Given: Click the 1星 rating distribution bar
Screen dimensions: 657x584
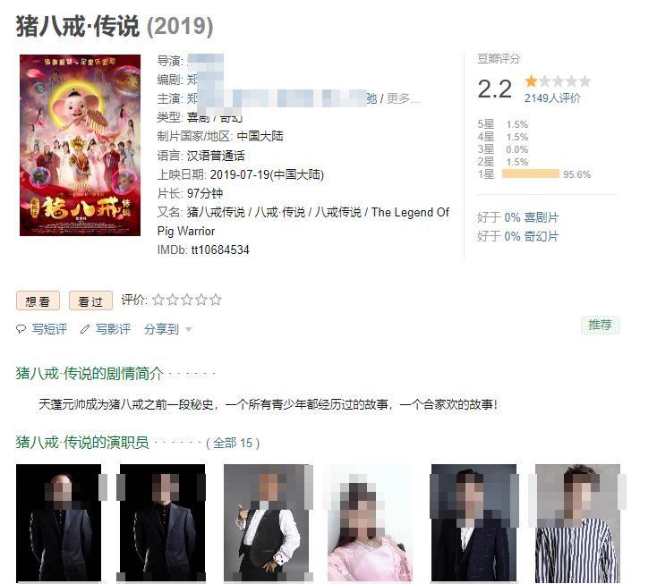Looking at the screenshot, I should point(531,174).
